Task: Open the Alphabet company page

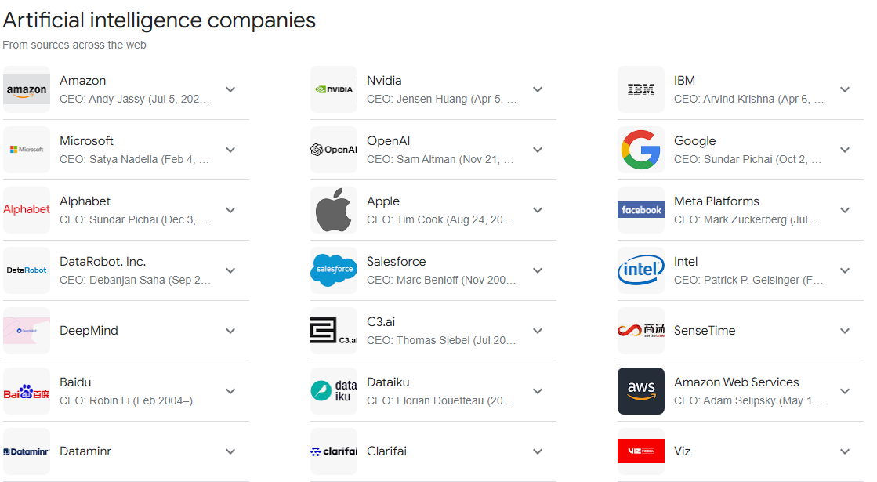Action: coord(85,201)
